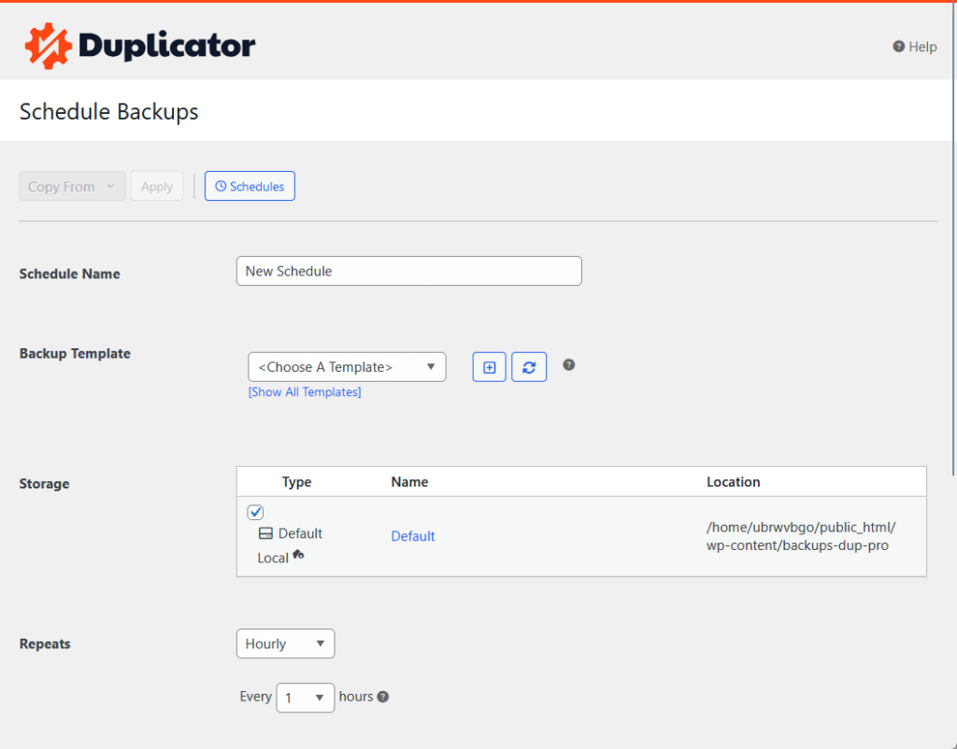Screen dimensions: 957x749
Task: Click the Backup Template help question icon
Action: [569, 365]
